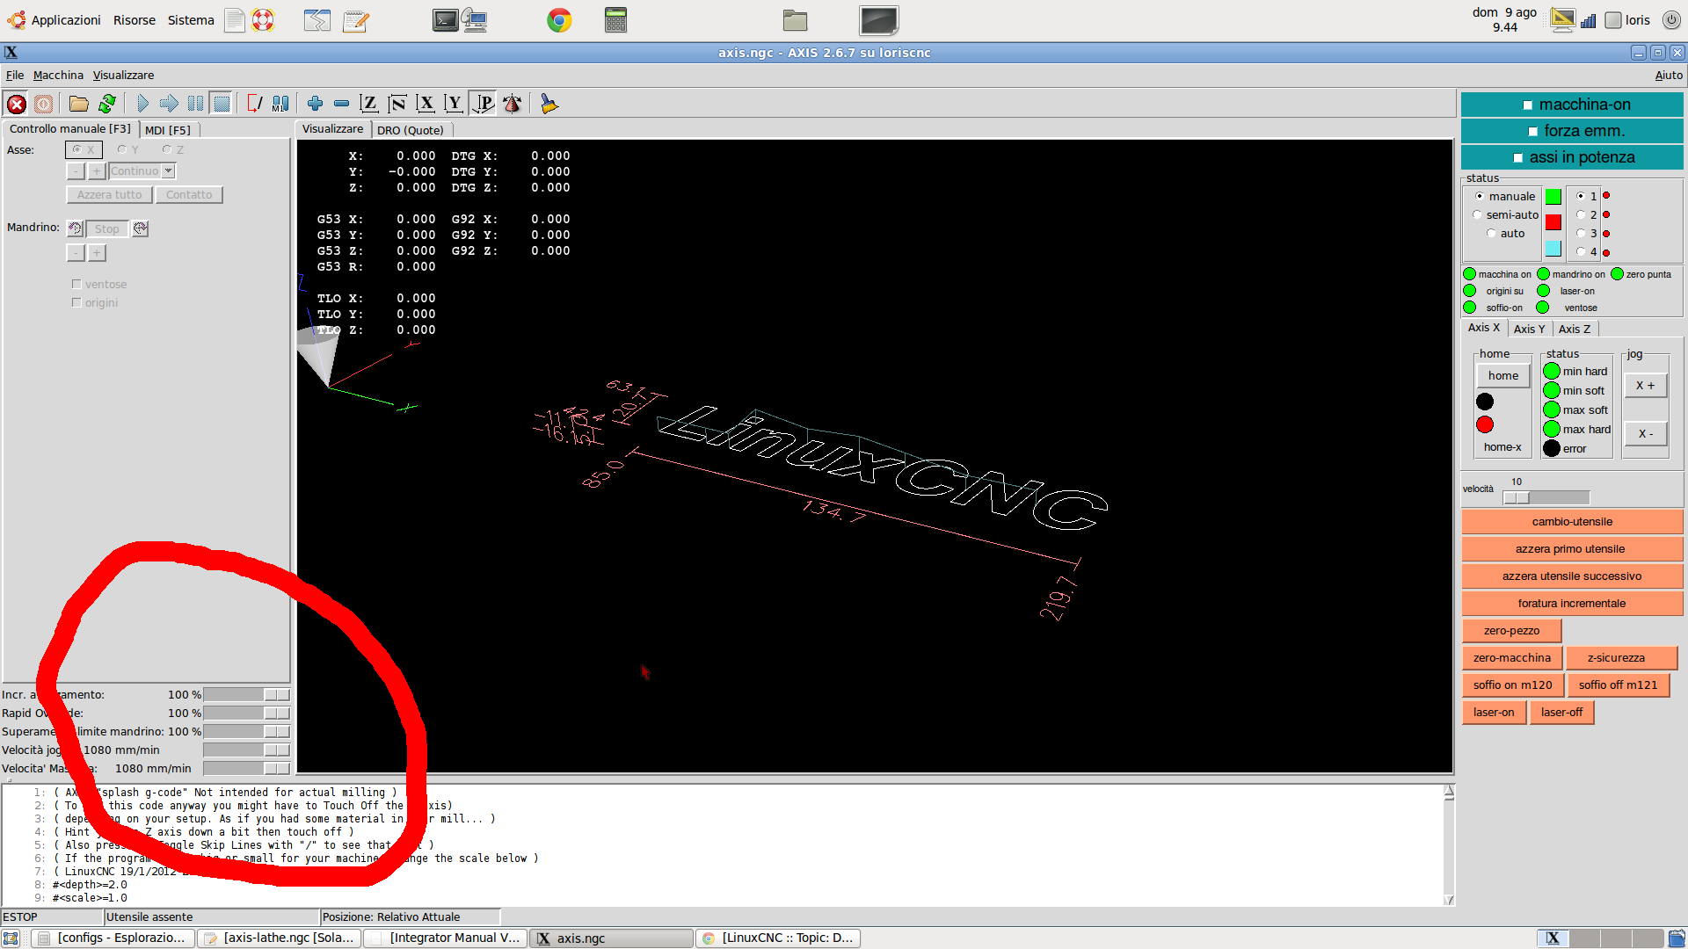Select the X view icon

coord(426,105)
